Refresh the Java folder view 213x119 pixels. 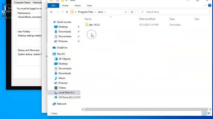tap(132, 12)
